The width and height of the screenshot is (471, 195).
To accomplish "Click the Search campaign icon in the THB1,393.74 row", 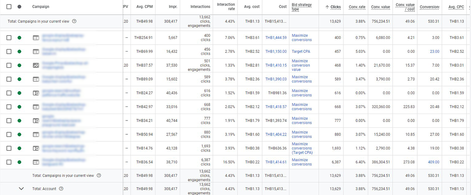I will pos(36,120).
